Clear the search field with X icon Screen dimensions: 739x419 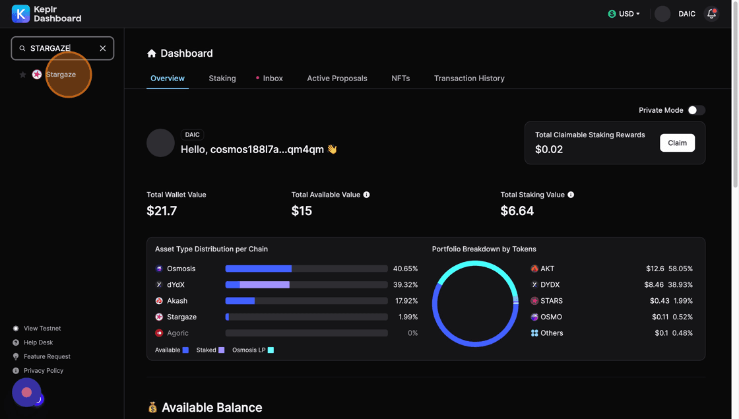102,48
